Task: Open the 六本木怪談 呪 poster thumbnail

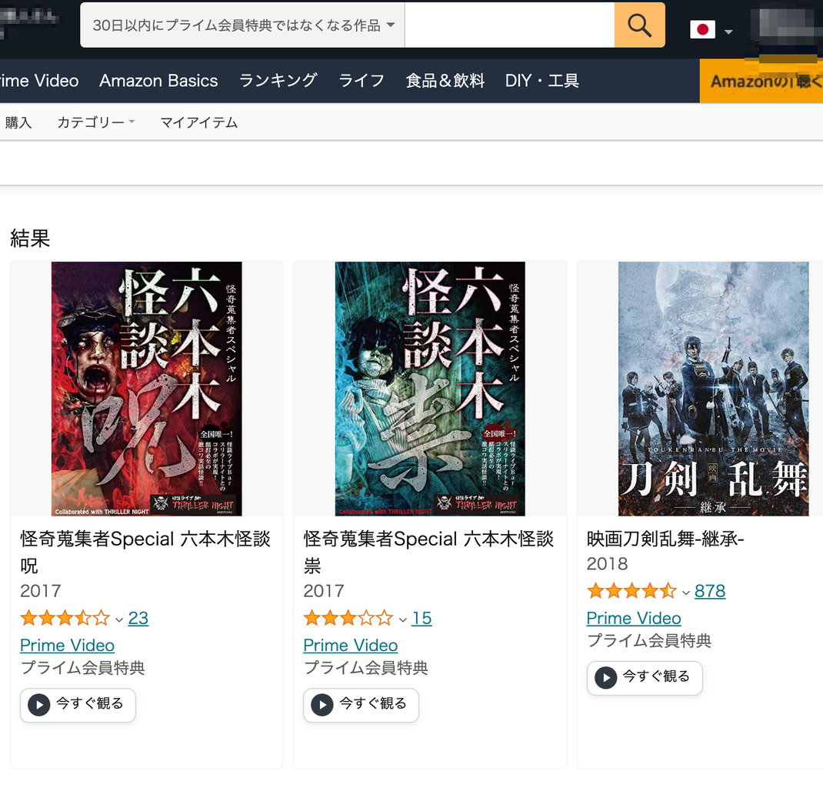Action: 146,389
